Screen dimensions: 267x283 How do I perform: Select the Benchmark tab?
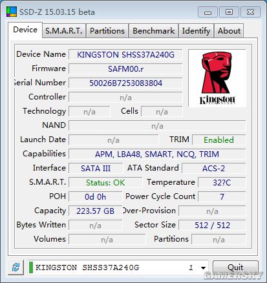pyautogui.click(x=154, y=31)
